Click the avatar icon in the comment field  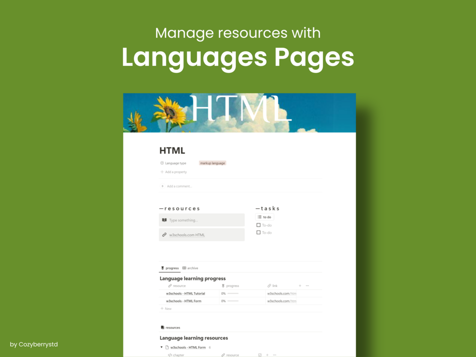click(x=162, y=186)
